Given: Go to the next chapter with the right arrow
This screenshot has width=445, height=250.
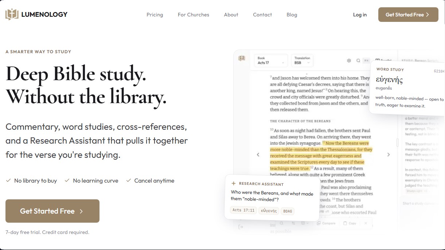Looking at the screenshot, I should coord(389,155).
